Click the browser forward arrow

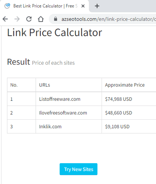coord(17,19)
